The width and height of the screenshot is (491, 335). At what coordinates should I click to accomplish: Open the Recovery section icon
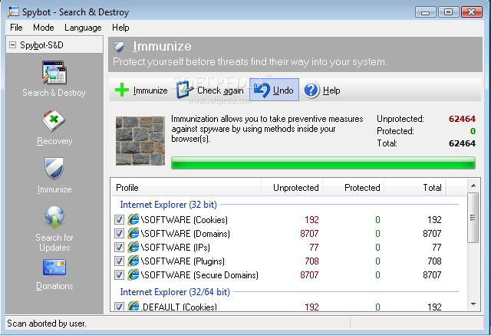[54, 122]
